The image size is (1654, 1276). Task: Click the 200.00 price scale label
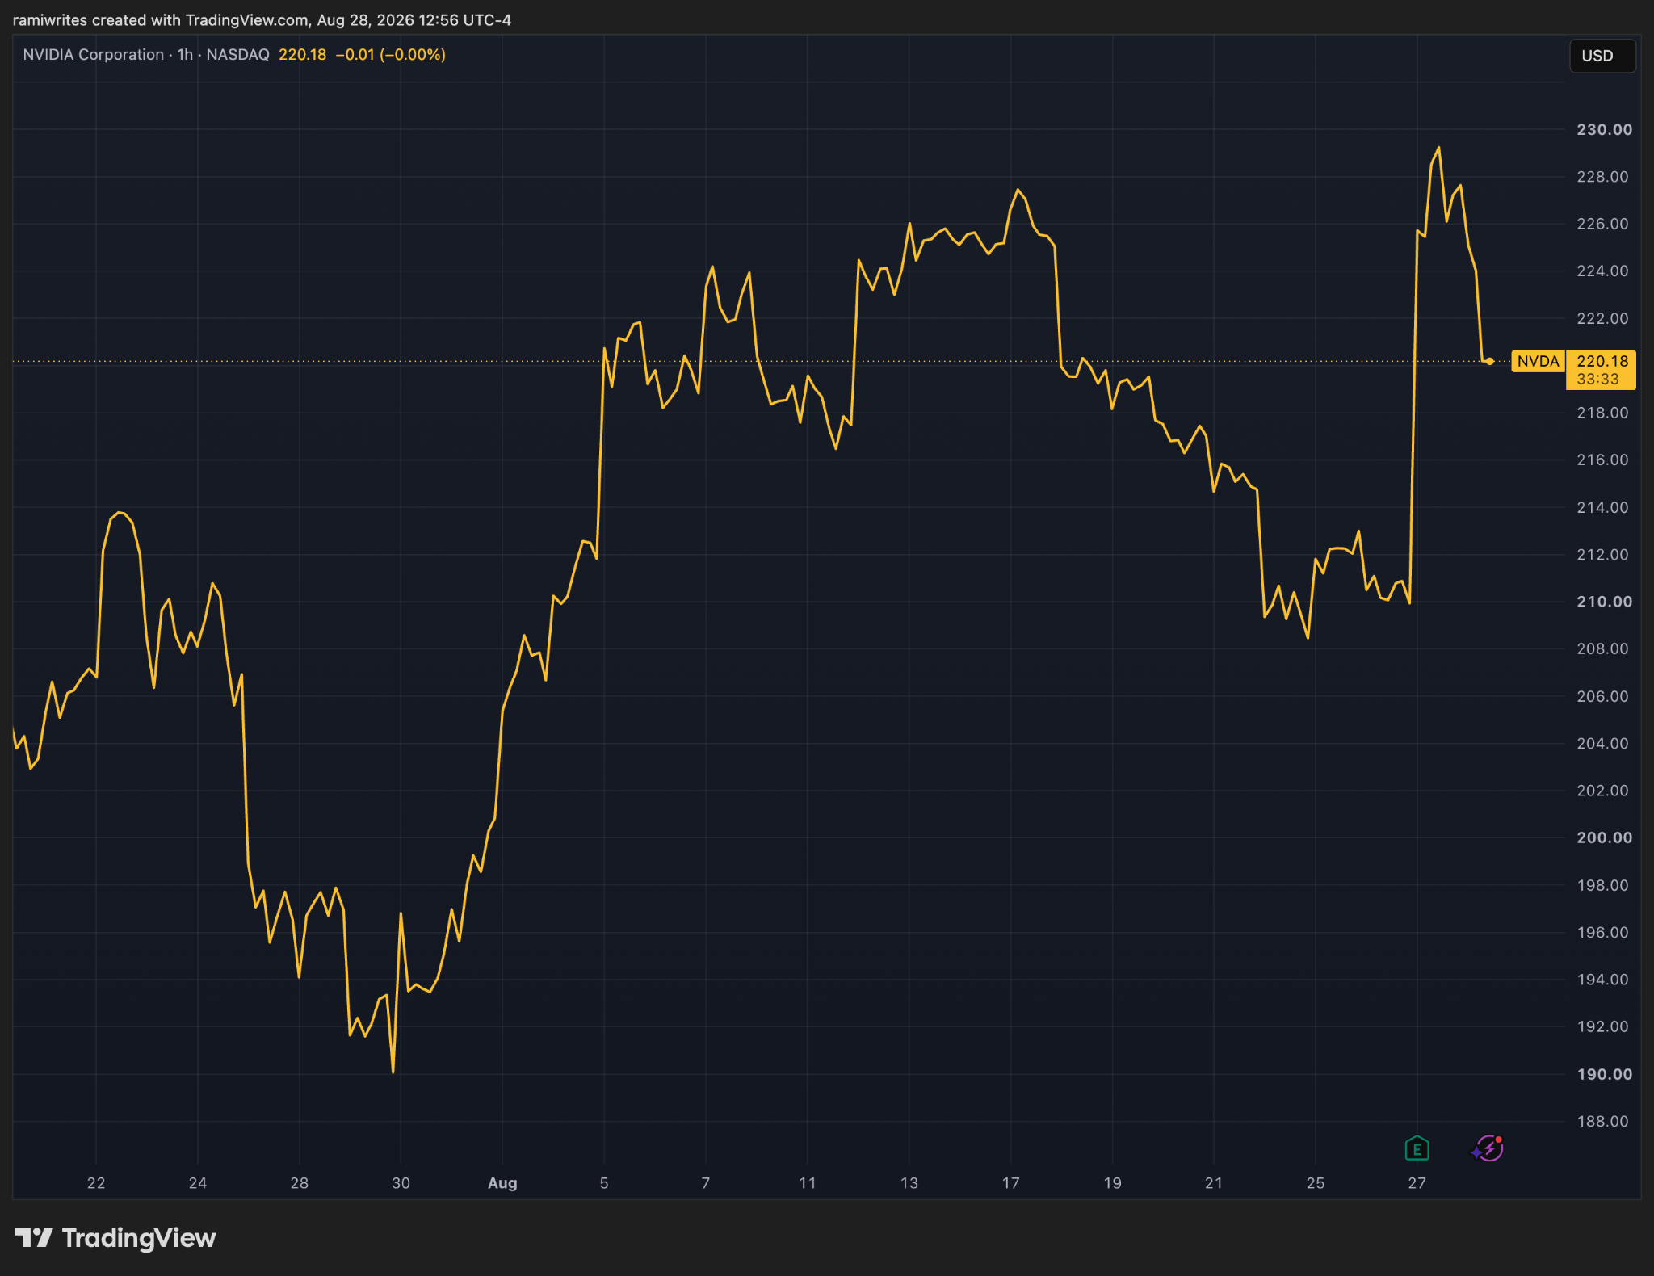[1604, 837]
